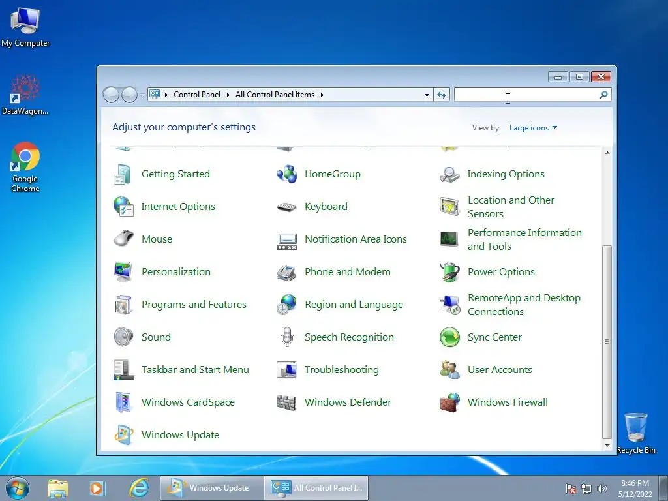Switch to All Control Panel taskbar button
Viewport: 668px width, 501px height.
(x=316, y=488)
